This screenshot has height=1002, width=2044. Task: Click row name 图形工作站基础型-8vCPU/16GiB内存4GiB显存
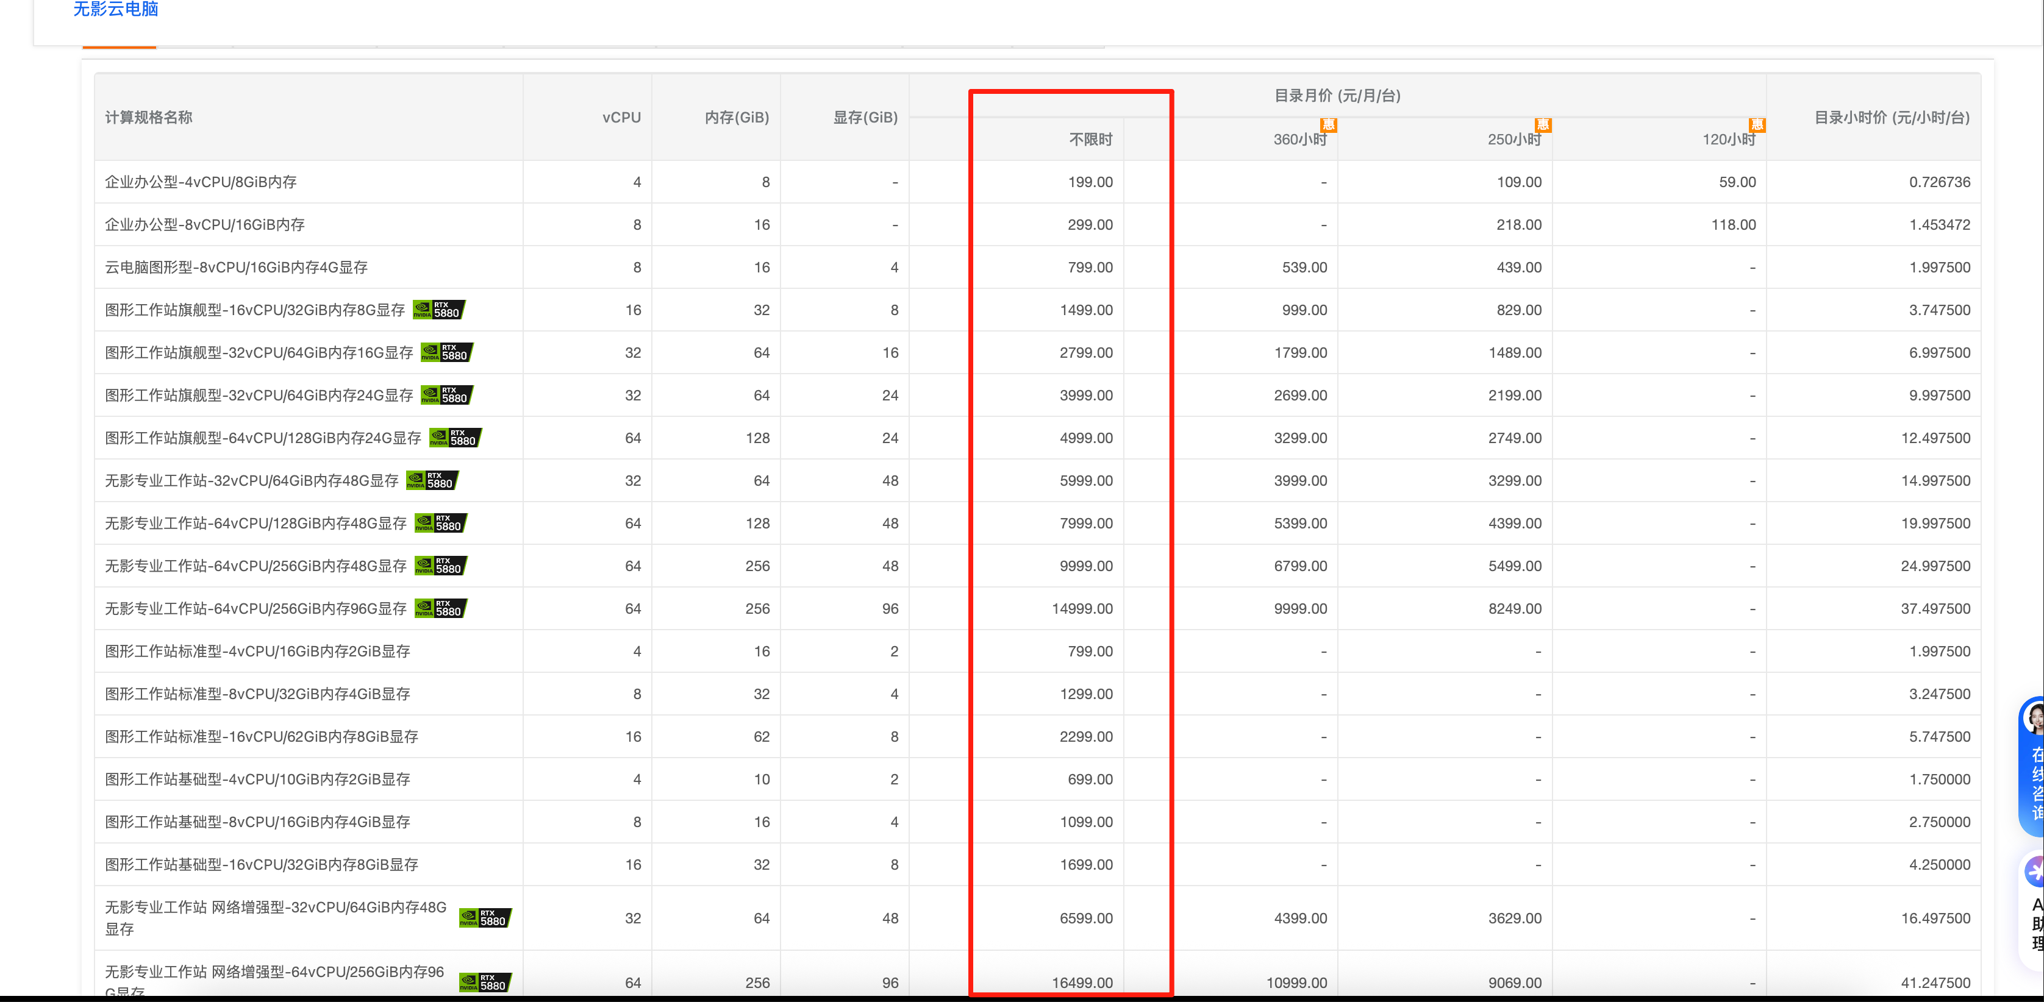[257, 822]
